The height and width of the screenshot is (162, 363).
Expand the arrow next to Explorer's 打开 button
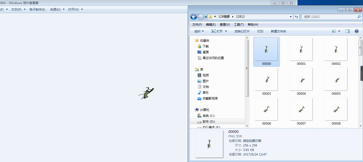coord(226,31)
